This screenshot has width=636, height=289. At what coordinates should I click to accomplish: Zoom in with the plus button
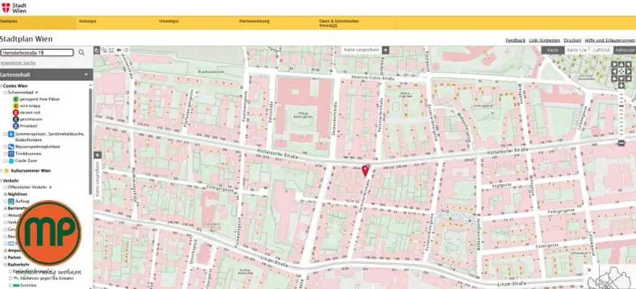click(621, 86)
